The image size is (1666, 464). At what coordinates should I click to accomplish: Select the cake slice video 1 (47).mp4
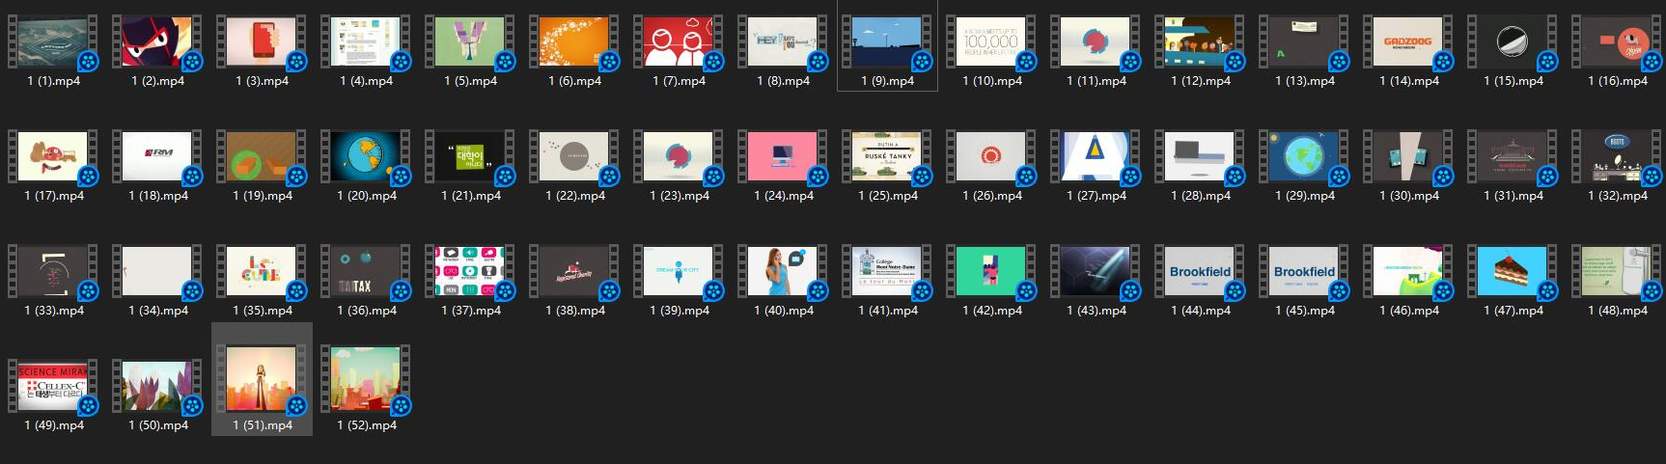pyautogui.click(x=1512, y=271)
